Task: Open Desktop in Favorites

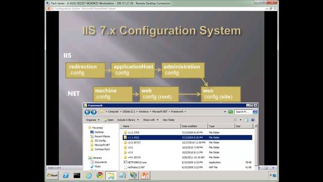Action: 99,132
